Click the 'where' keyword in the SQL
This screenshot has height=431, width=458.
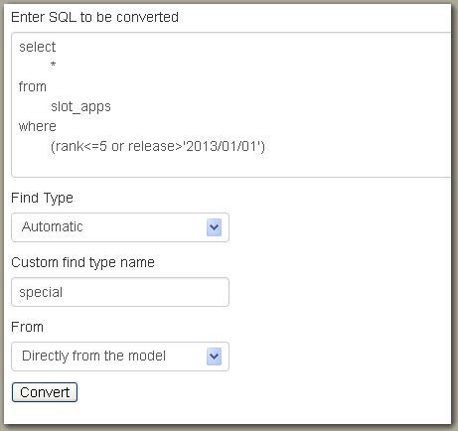38,126
